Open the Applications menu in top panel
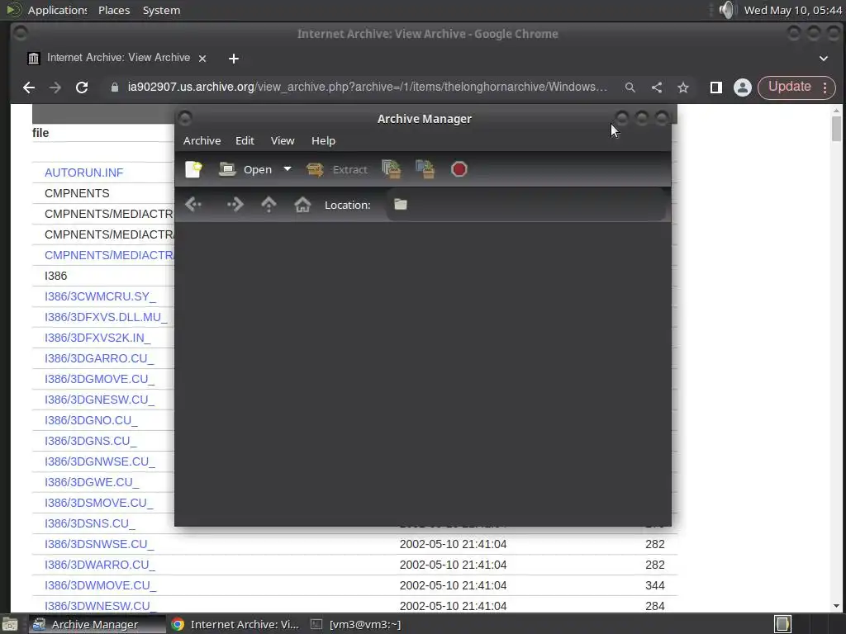The width and height of the screenshot is (846, 634). coord(57,10)
